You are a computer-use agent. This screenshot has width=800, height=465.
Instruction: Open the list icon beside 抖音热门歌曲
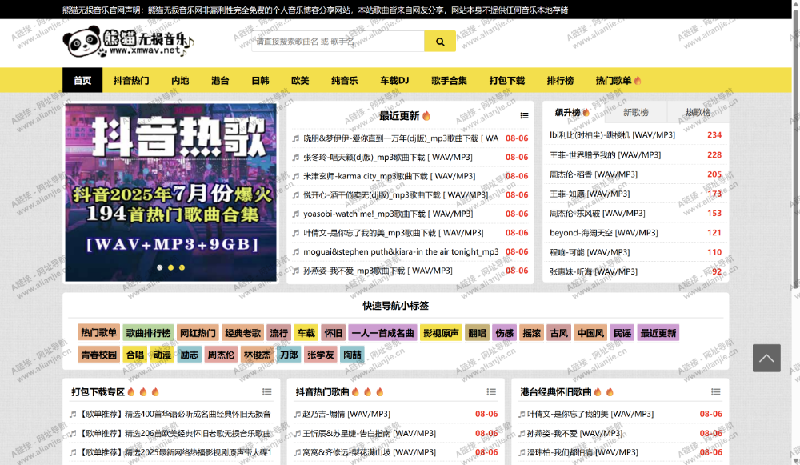click(x=491, y=392)
